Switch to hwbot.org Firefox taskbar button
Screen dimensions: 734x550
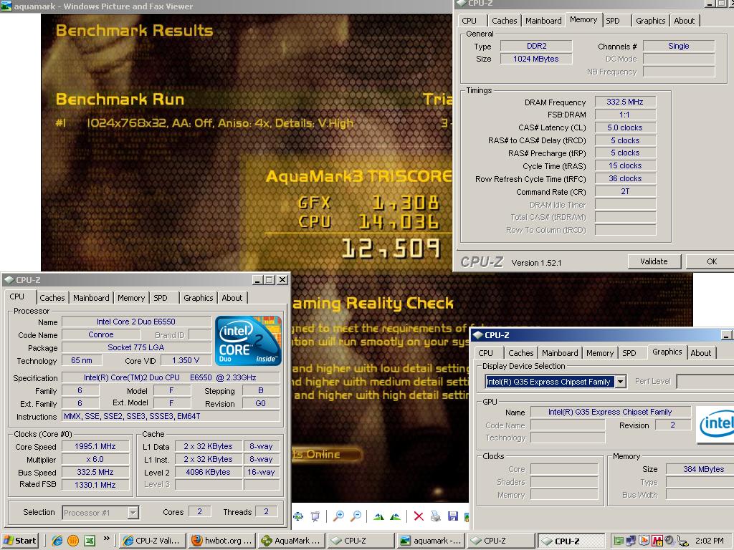(222, 541)
